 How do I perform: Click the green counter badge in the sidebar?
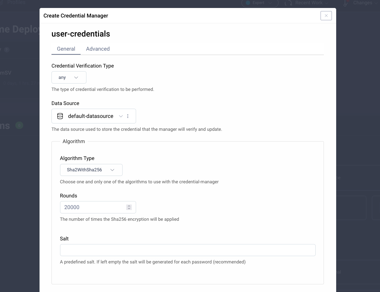pyautogui.click(x=19, y=125)
